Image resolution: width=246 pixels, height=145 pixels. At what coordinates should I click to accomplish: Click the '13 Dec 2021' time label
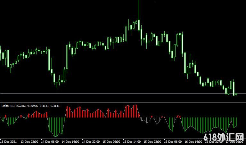(x=8, y=142)
